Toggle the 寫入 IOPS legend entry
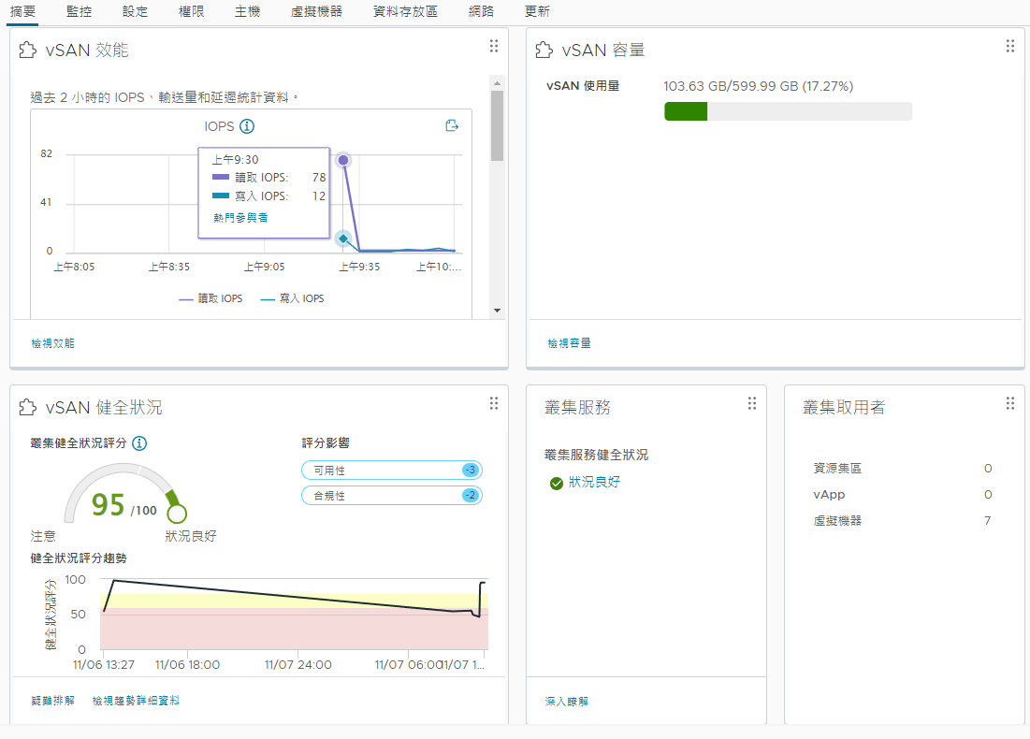 pos(292,298)
